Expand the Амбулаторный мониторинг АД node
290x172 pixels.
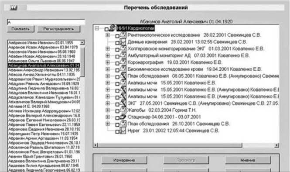click(108, 55)
